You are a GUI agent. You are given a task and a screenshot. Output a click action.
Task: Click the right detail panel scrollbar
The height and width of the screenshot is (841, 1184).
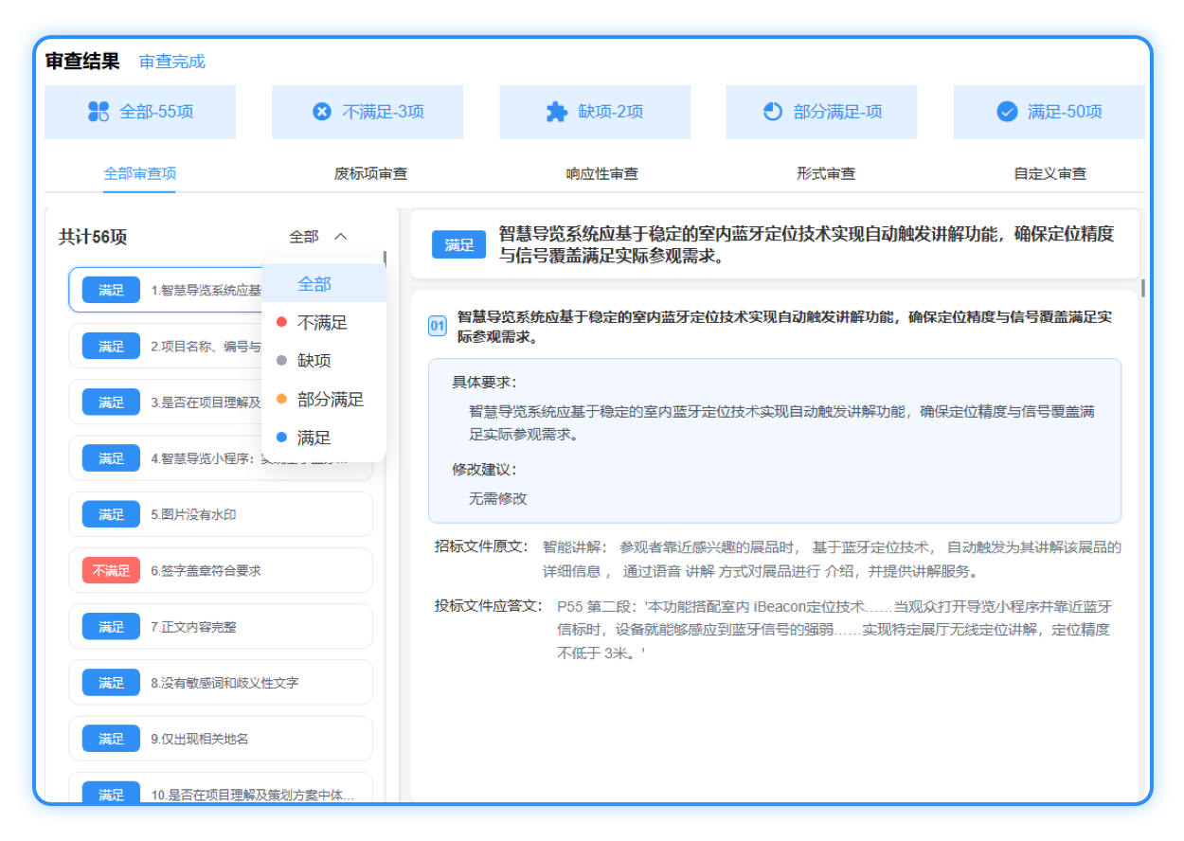[1143, 288]
